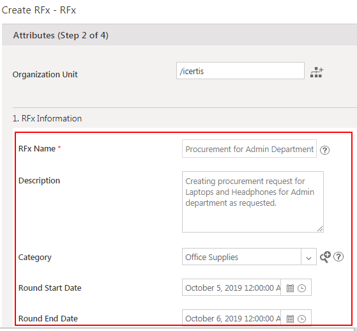This screenshot has height=331, width=357.
Task: Show help for RFx Name field
Action: click(x=324, y=150)
